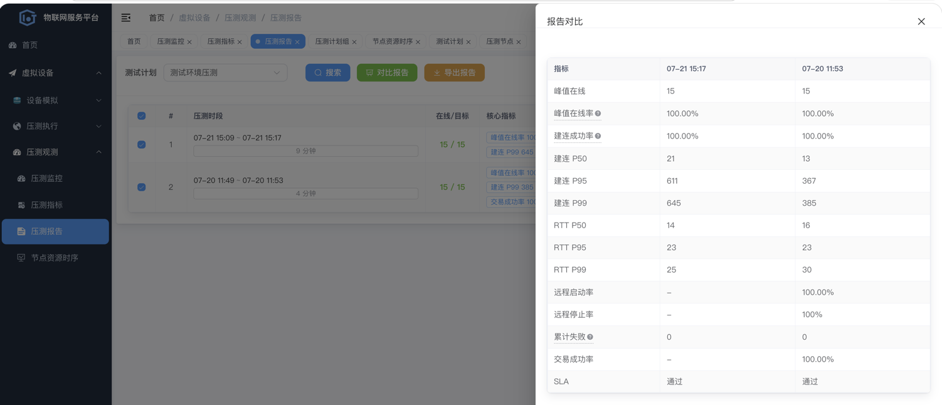The image size is (942, 405).
Task: Switch to the 测试计划 tab
Action: 450,41
